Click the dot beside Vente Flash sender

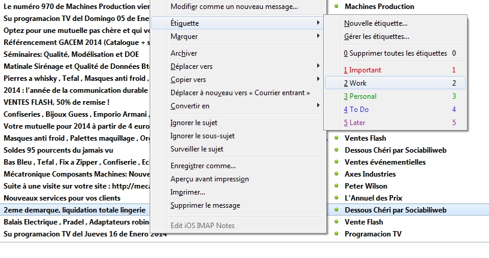point(337,222)
